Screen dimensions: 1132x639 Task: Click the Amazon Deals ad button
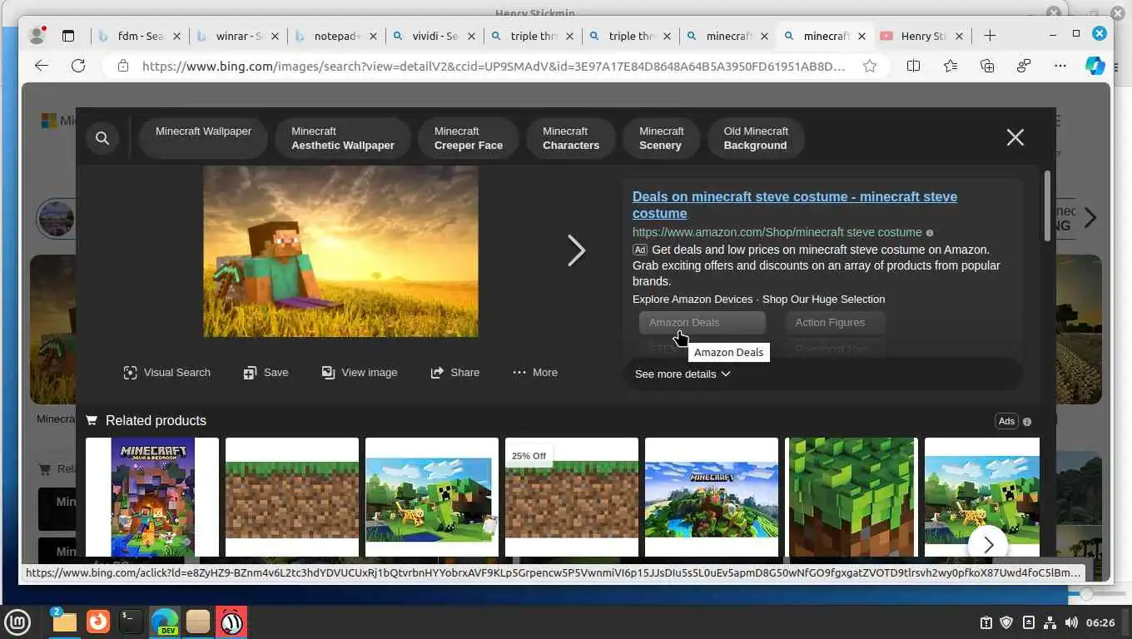click(x=702, y=323)
